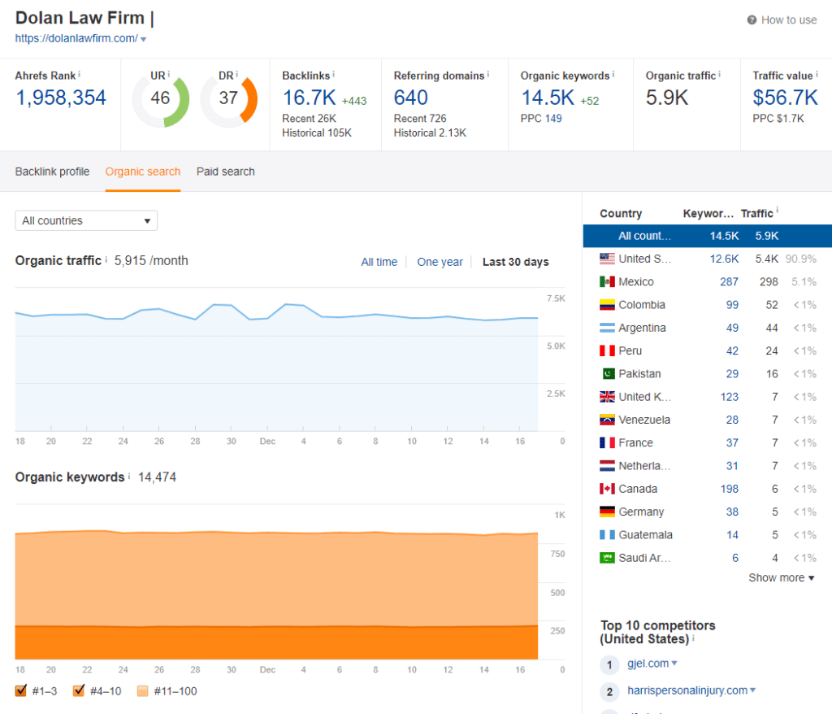The height and width of the screenshot is (714, 832).
Task: Click the Venezuela flag icon
Action: (607, 420)
